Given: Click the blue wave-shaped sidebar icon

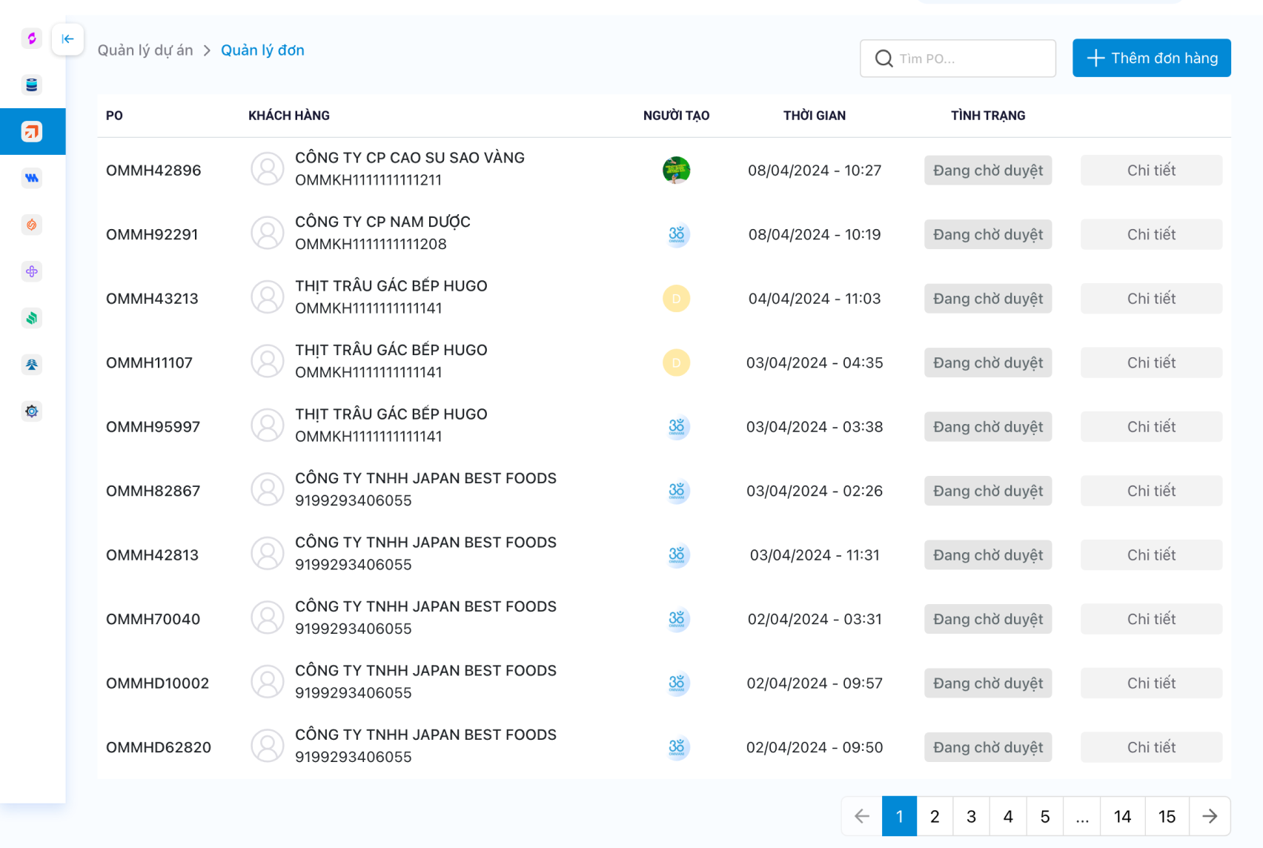Looking at the screenshot, I should coord(32,178).
